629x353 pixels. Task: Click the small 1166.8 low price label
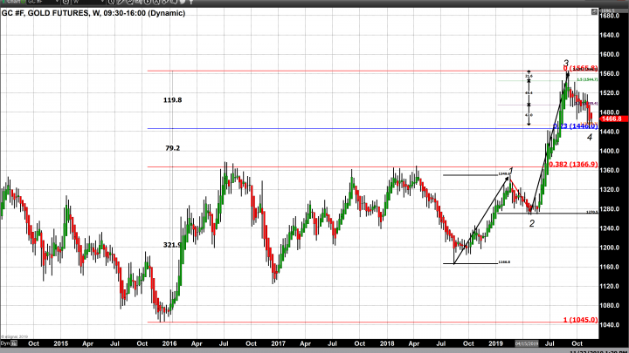pos(504,262)
